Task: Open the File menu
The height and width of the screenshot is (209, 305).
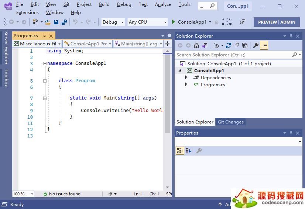Action: click(x=20, y=4)
